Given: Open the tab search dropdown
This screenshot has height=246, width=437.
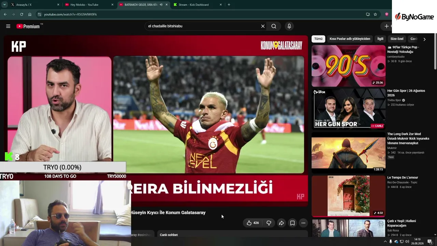Looking at the screenshot, I should pos(4,5).
